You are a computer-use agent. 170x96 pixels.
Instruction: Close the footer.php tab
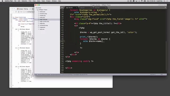click(x=106, y=8)
